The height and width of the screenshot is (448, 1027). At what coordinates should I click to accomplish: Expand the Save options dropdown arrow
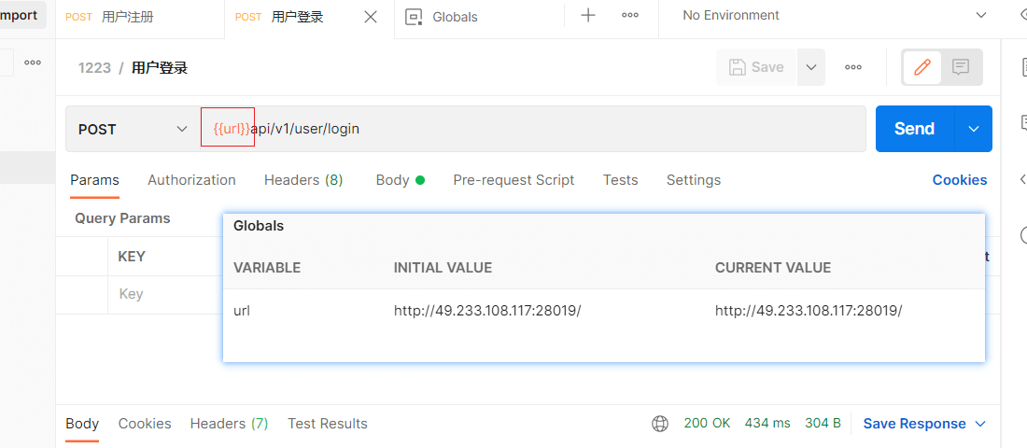click(810, 67)
